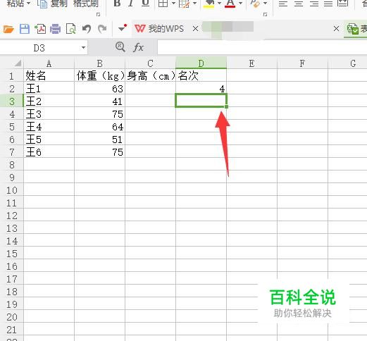Click the 名次 header cell
The width and height of the screenshot is (367, 341).
pos(201,75)
